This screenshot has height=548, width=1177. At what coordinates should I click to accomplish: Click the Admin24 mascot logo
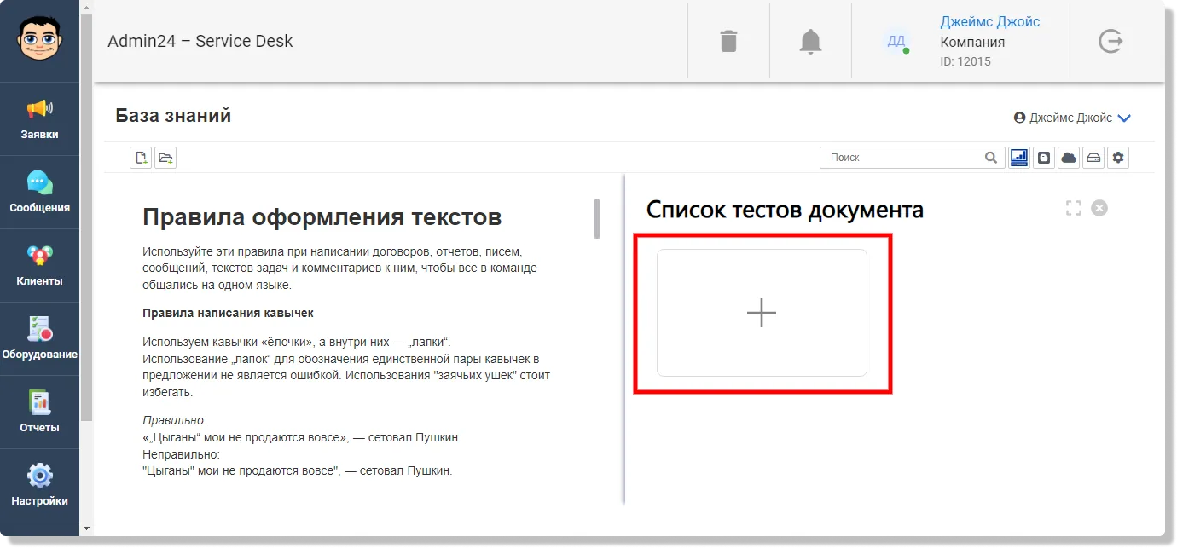(40, 40)
